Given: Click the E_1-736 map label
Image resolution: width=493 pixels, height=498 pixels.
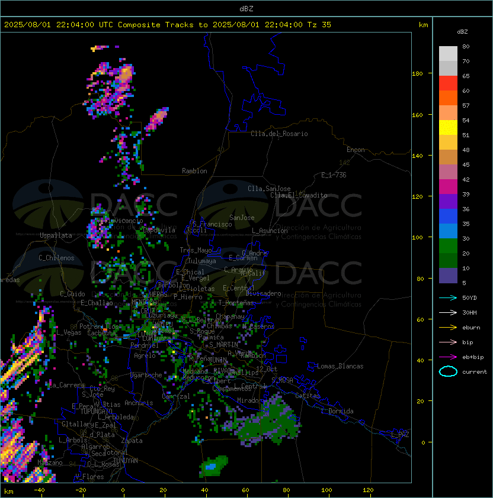Looking at the screenshot, I should point(334,175).
